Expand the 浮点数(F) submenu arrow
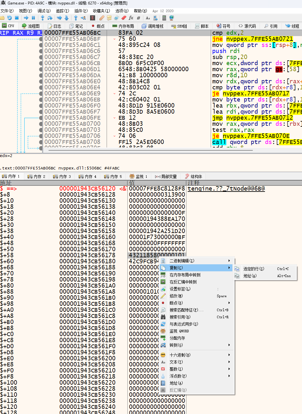Image resolution: width=302 pixels, height=414 pixels. pos(229,376)
